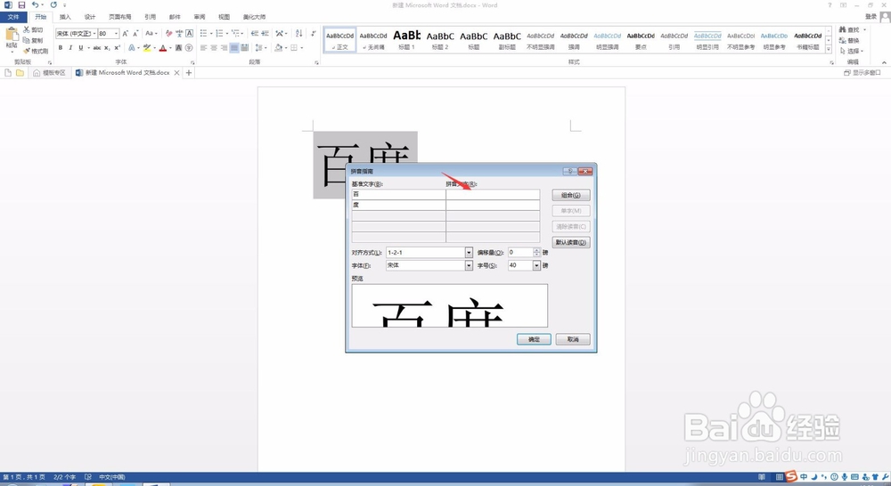
Task: Toggle Bold formatting
Action: (61, 48)
